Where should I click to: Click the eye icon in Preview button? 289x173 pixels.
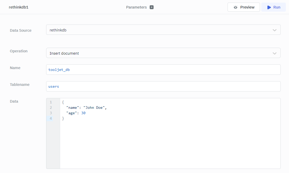pyautogui.click(x=235, y=7)
